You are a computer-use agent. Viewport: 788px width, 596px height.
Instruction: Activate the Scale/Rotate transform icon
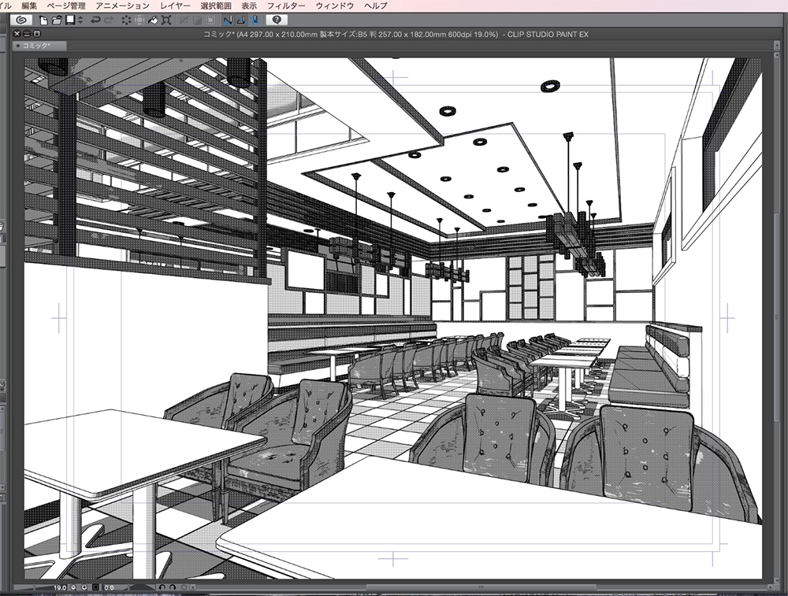(166, 20)
